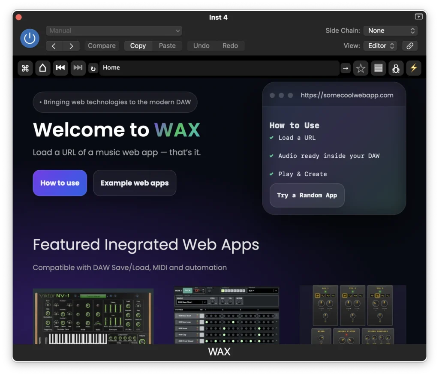Open the Manual preset dropdown
439x376 pixels.
point(114,31)
